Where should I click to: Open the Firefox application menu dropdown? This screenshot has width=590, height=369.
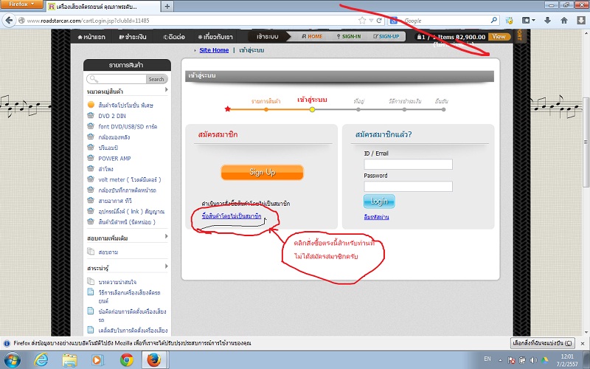click(x=21, y=5)
